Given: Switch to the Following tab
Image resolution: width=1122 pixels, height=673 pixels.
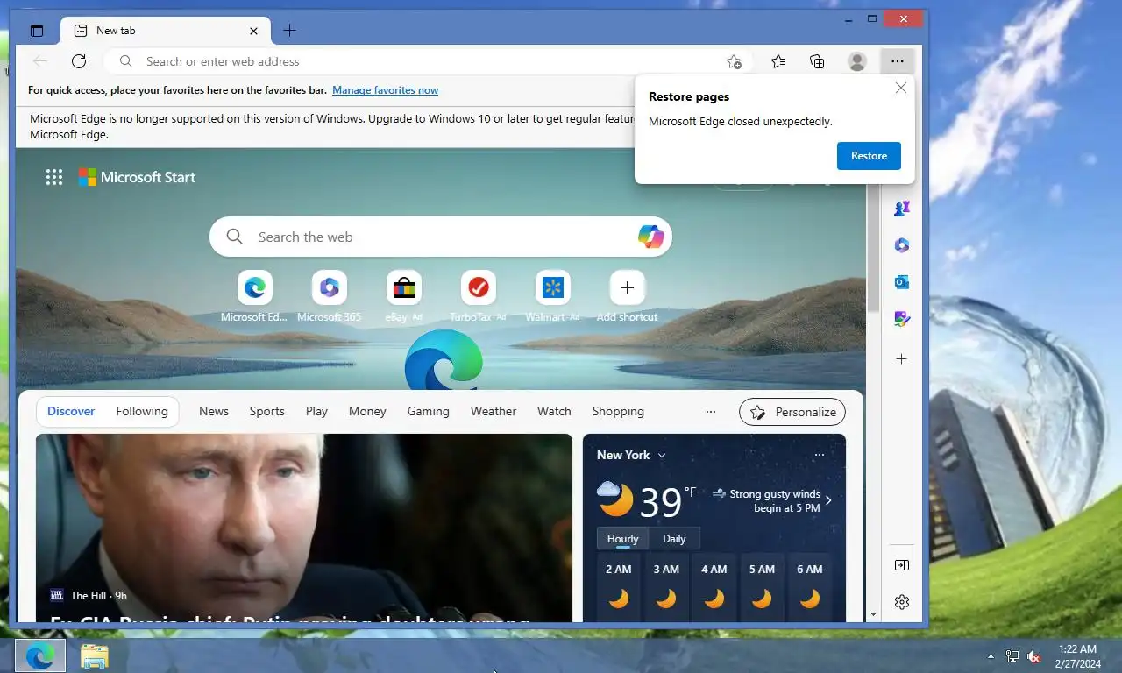Looking at the screenshot, I should point(142,411).
